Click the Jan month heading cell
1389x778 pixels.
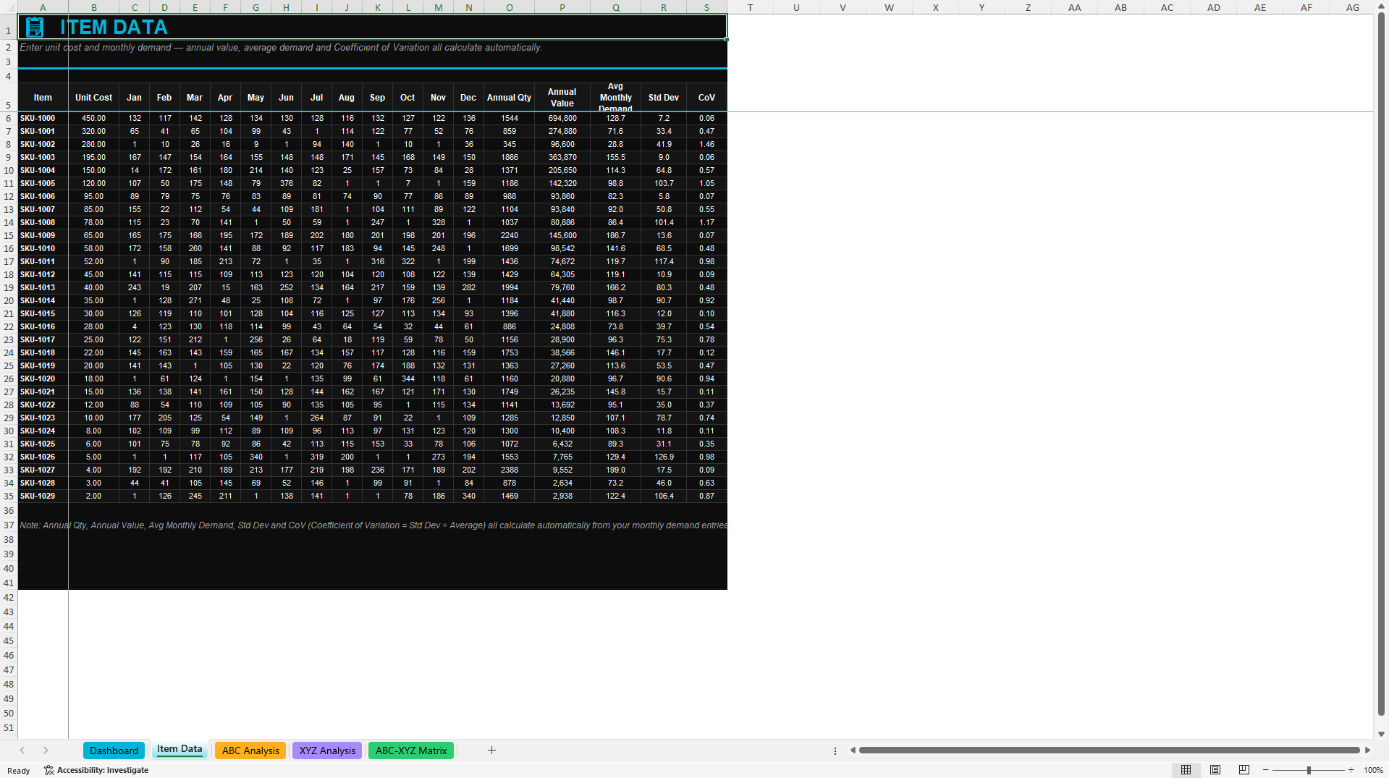[134, 98]
